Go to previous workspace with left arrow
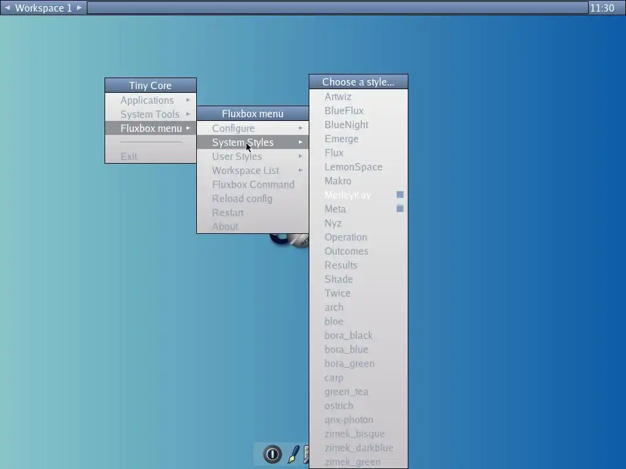This screenshot has width=626, height=469. click(x=7, y=7)
